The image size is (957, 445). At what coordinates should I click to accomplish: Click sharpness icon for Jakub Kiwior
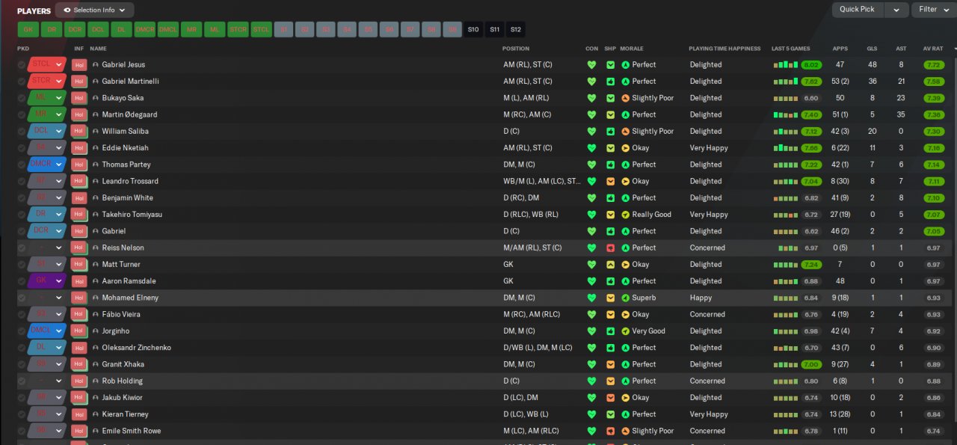[610, 398]
